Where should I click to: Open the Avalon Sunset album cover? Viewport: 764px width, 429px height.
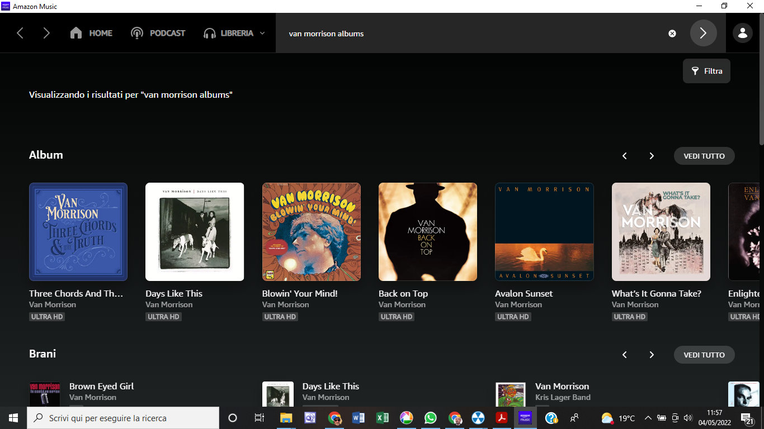pos(544,232)
